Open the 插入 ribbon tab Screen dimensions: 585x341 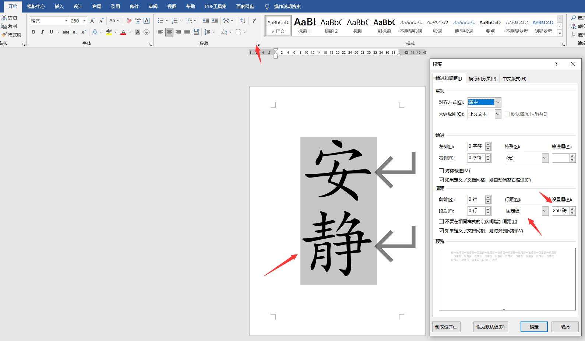point(59,7)
